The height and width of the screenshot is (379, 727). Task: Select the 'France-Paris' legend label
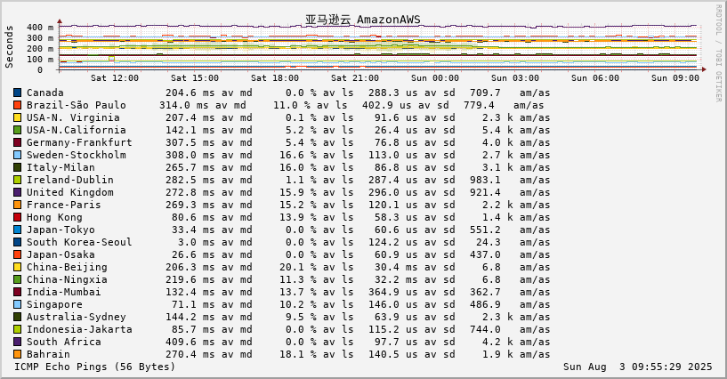pyautogui.click(x=63, y=205)
